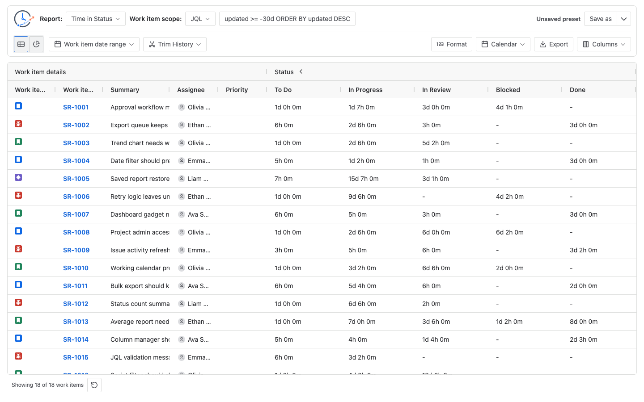
Task: Click task type icon for SR-1011
Action: (x=18, y=285)
